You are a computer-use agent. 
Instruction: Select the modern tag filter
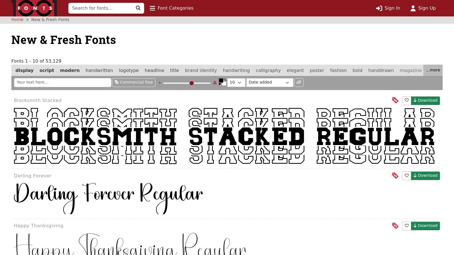tap(70, 70)
